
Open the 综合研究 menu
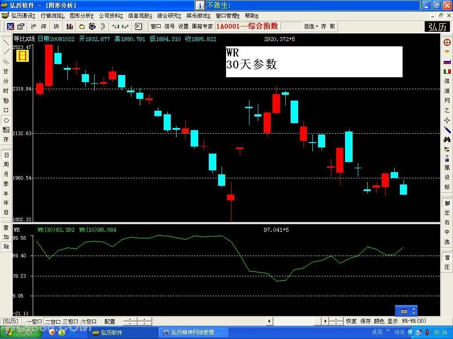(169, 16)
